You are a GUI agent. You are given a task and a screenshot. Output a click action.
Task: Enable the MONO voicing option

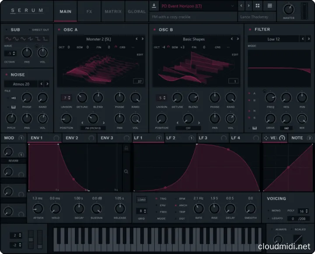pyautogui.click(x=269, y=210)
